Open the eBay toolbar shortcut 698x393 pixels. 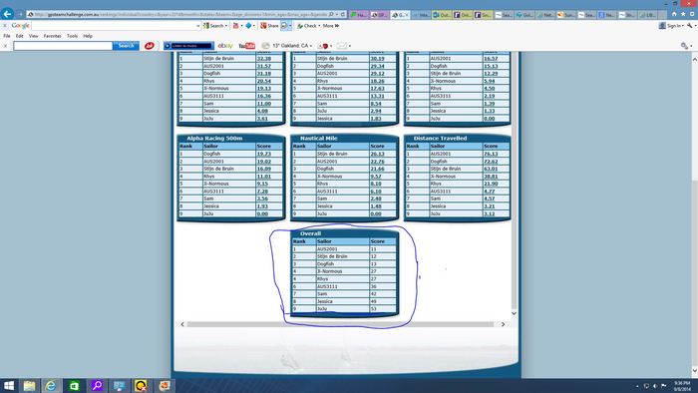point(225,46)
